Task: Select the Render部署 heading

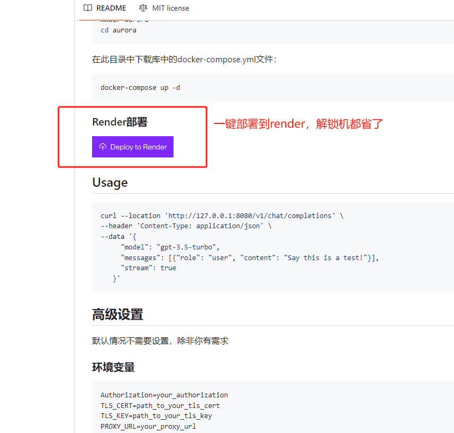Action: click(x=120, y=122)
